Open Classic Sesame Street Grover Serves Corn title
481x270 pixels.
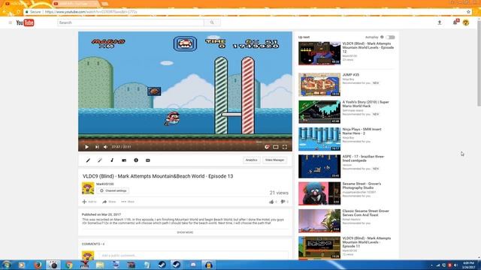tap(366, 213)
